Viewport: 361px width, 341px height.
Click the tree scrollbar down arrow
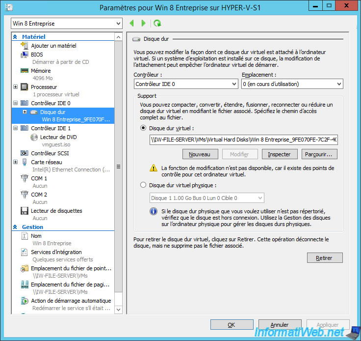click(118, 310)
